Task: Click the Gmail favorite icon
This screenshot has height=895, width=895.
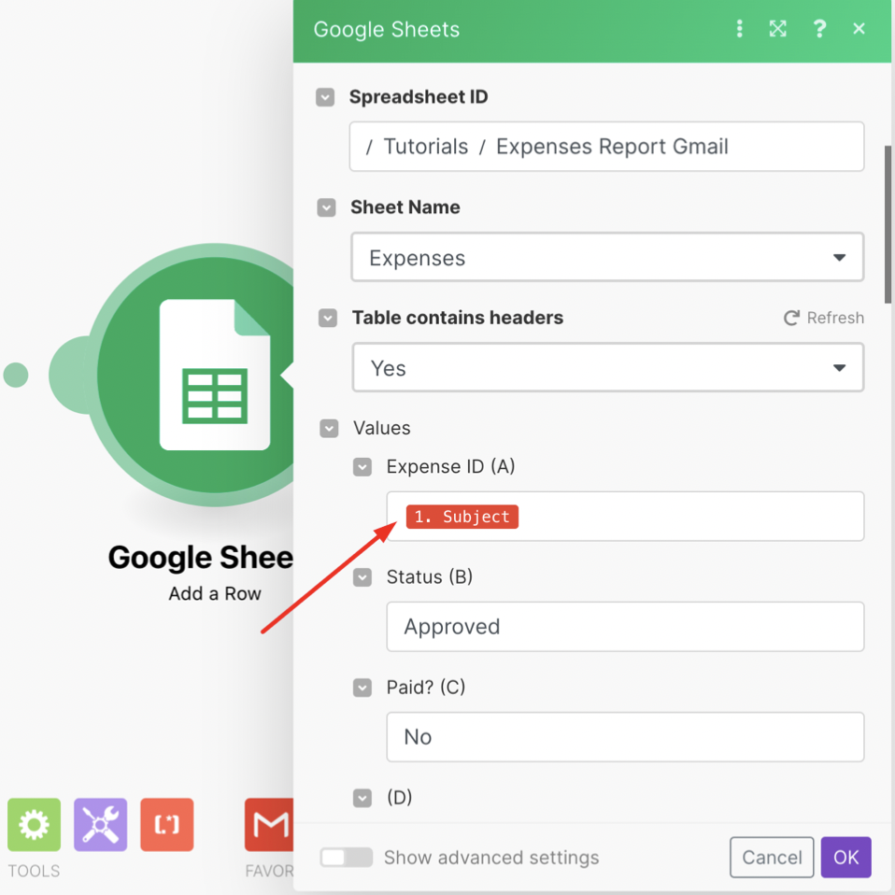Action: click(269, 824)
